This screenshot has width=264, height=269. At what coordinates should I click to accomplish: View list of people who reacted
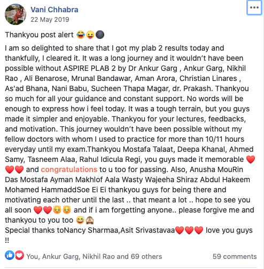point(94,257)
